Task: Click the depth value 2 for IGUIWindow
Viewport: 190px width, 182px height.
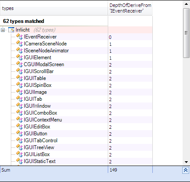Action: (110, 106)
